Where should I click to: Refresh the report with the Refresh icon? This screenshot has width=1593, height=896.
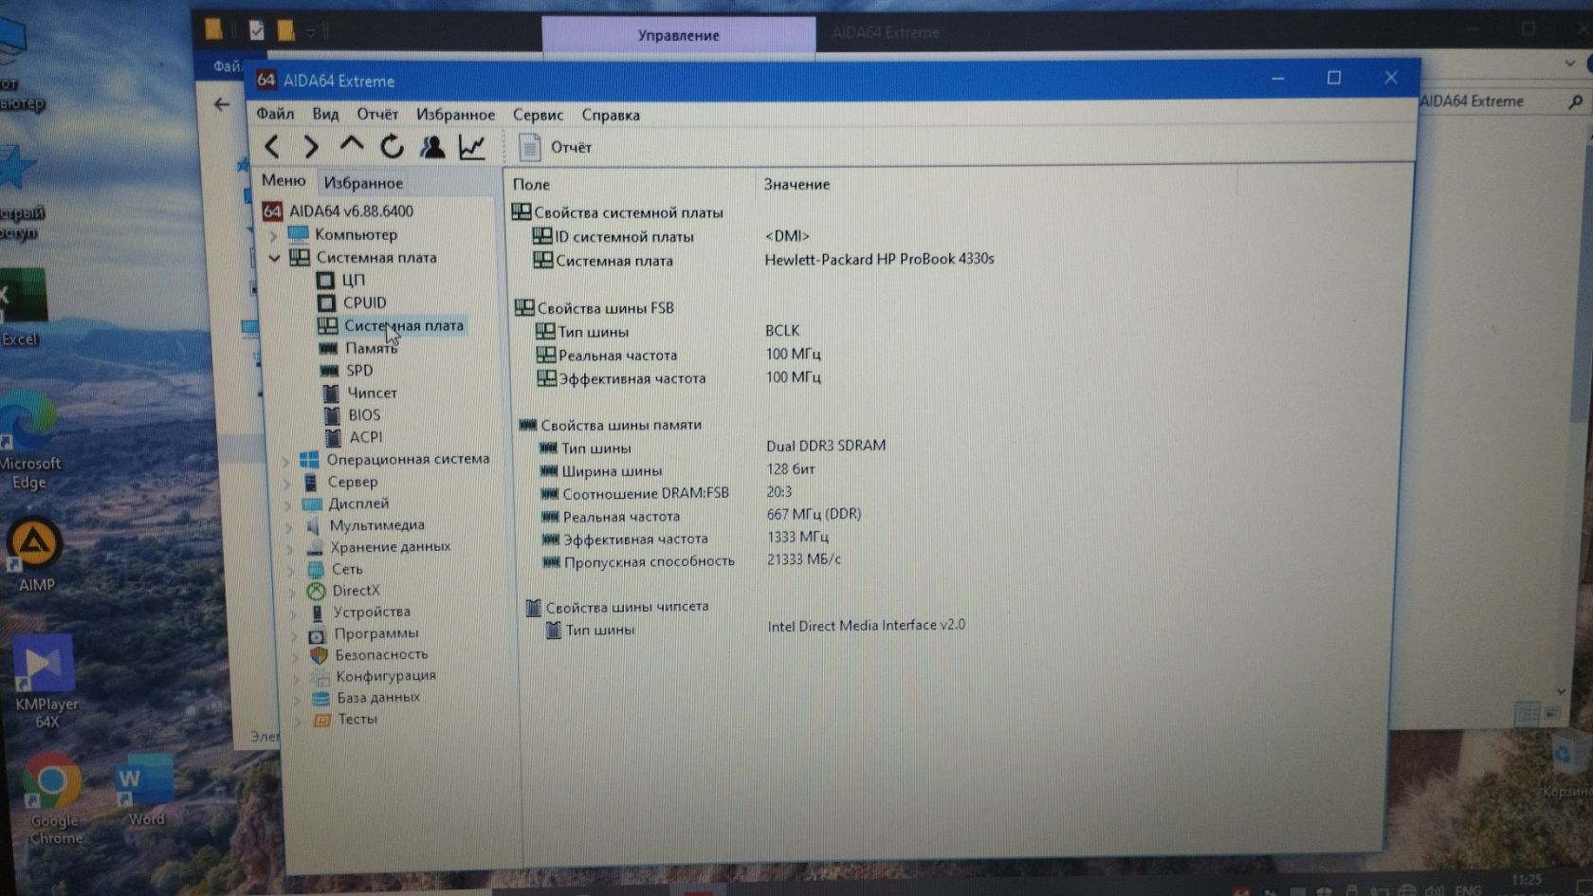pyautogui.click(x=392, y=146)
